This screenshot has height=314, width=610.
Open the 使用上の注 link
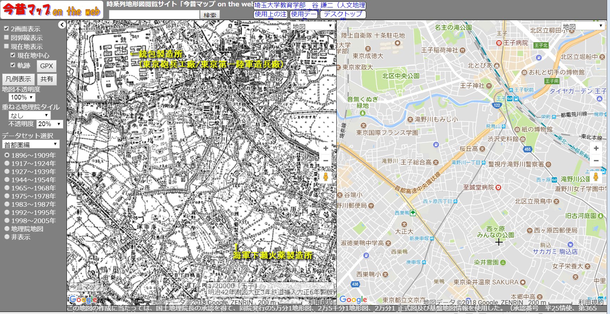[x=270, y=14]
